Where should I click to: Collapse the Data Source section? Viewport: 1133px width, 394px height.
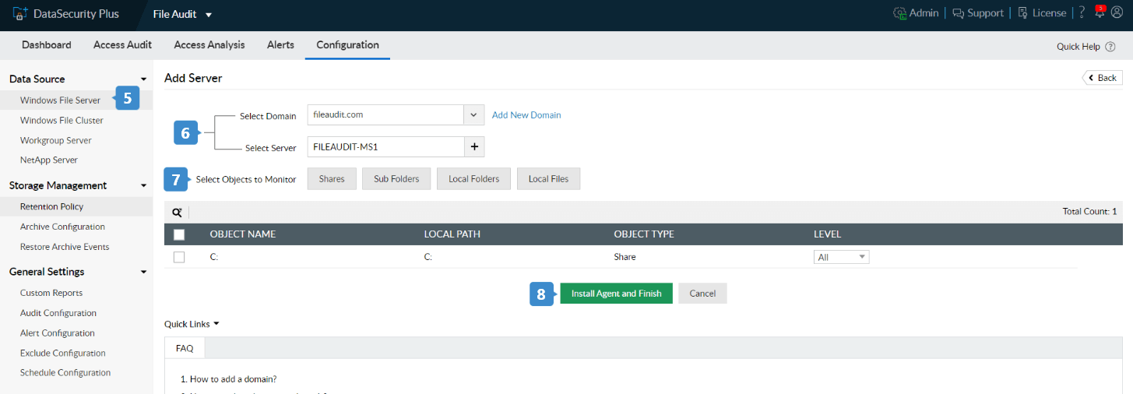[143, 79]
